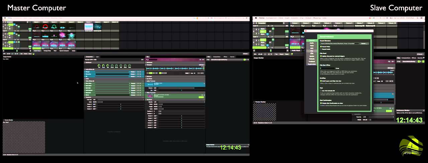
Task: Select Quartz Composer deck tab on Master
Action: (x=65, y=51)
